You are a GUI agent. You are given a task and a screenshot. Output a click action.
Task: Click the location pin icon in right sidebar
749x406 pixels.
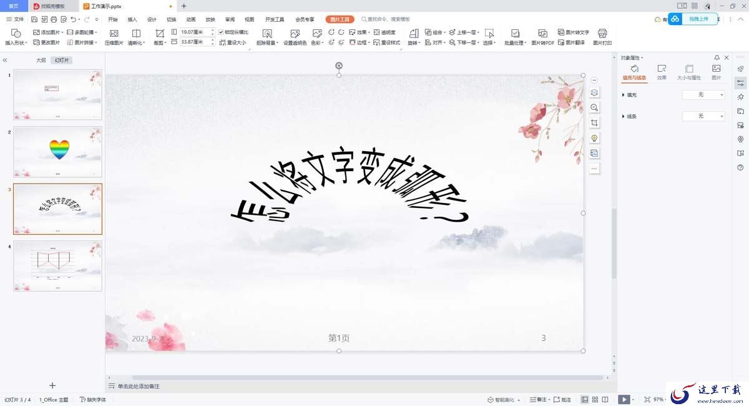point(740,139)
